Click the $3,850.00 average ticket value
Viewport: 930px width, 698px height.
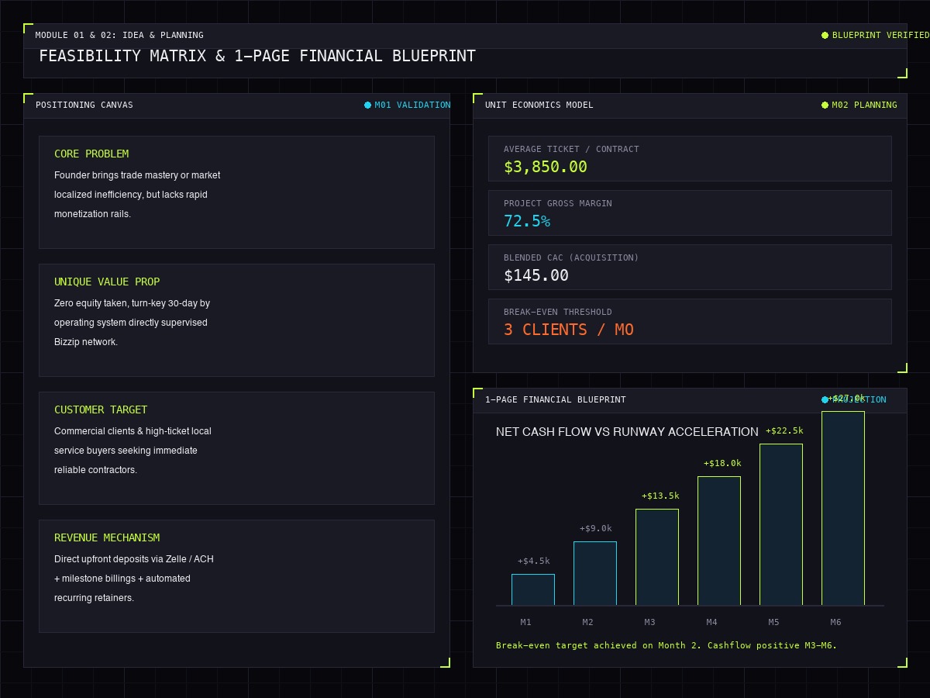click(x=546, y=167)
